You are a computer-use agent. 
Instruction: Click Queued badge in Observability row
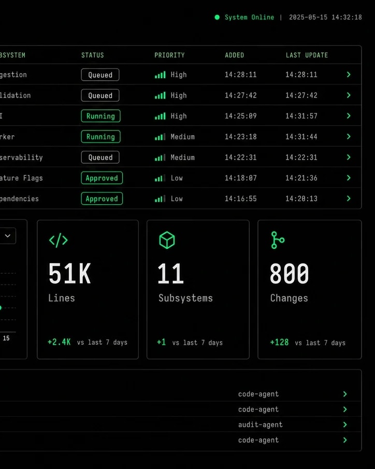100,158
